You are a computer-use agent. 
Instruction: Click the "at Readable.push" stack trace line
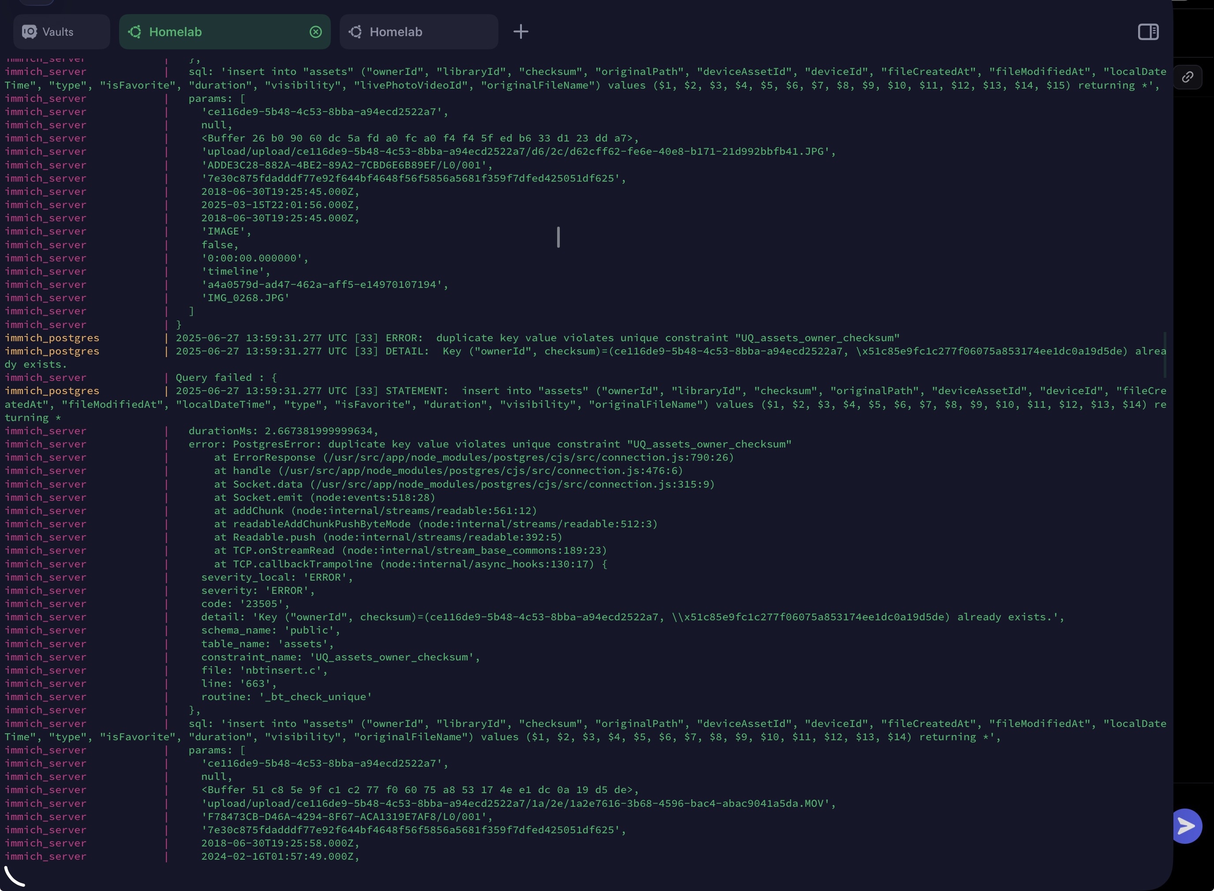coord(389,537)
